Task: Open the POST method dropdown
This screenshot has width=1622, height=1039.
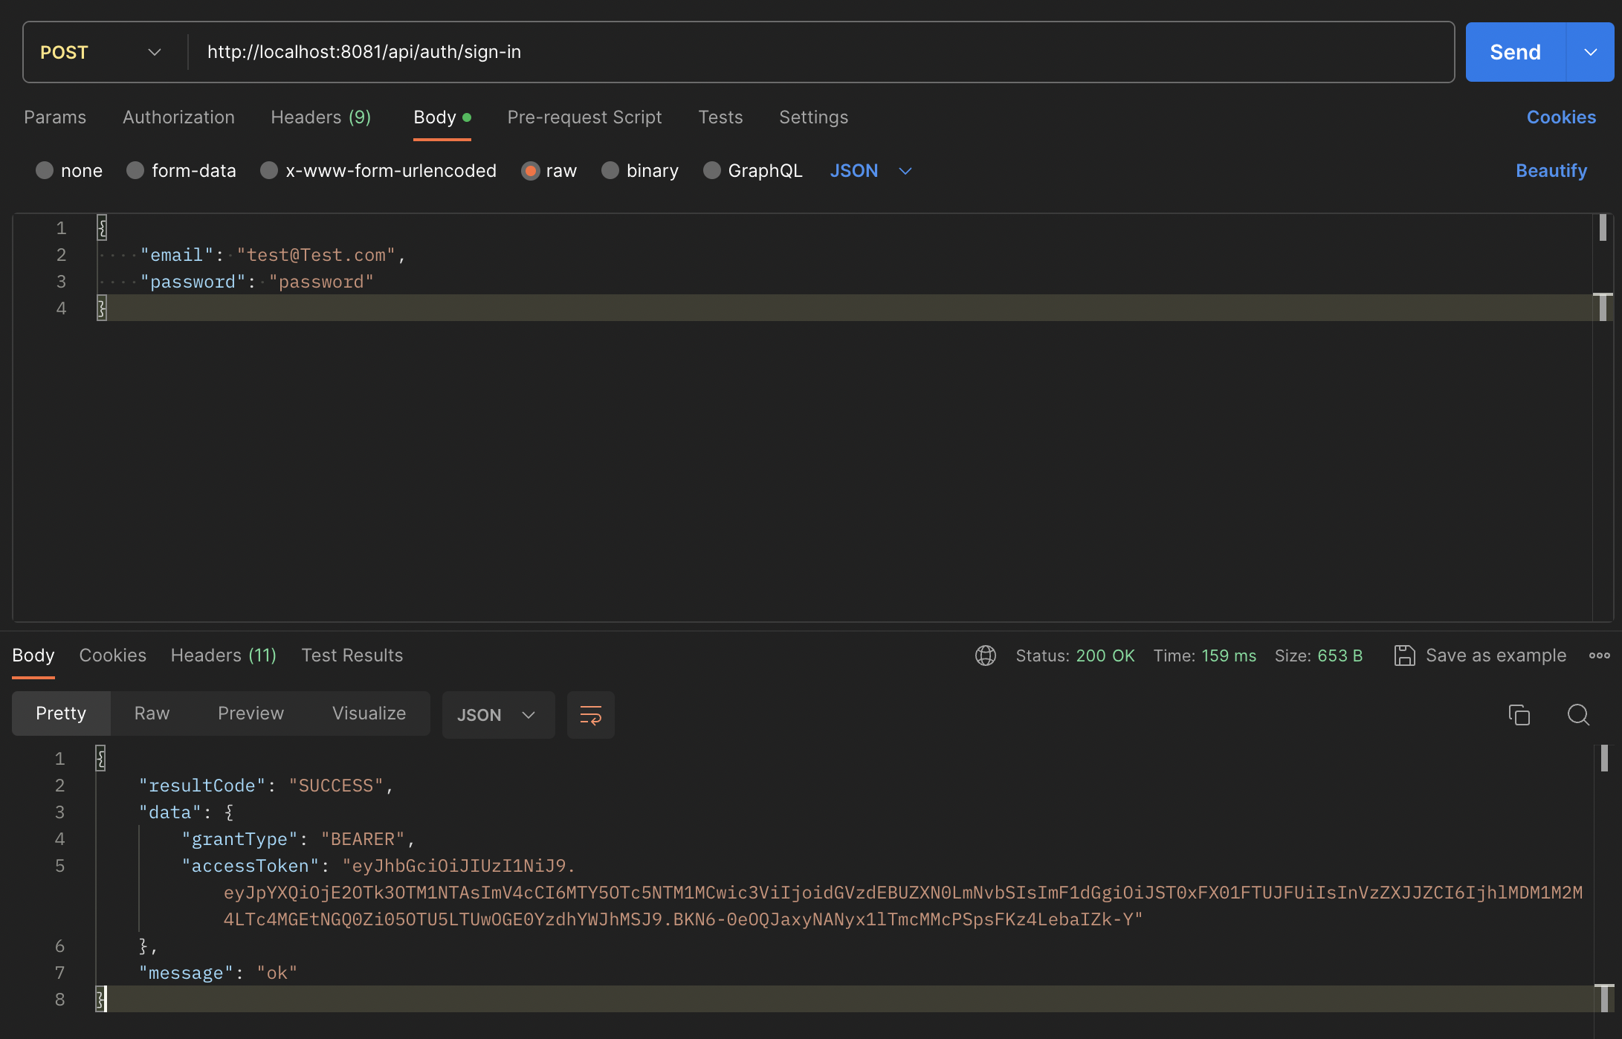Action: (x=100, y=52)
